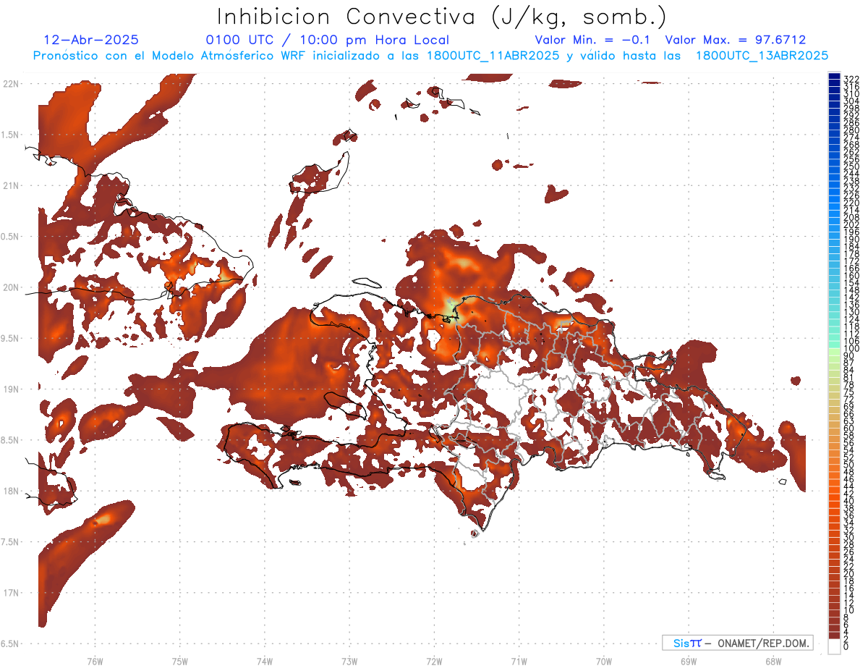
Task: Click the WRF model forecast description line
Action: pos(430,55)
